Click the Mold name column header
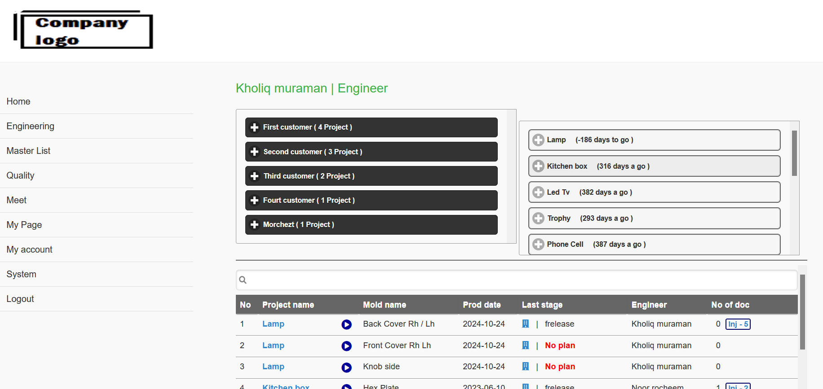 point(385,305)
